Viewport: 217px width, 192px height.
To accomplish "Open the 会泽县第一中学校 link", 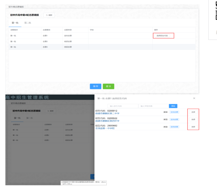I will coord(105,128).
